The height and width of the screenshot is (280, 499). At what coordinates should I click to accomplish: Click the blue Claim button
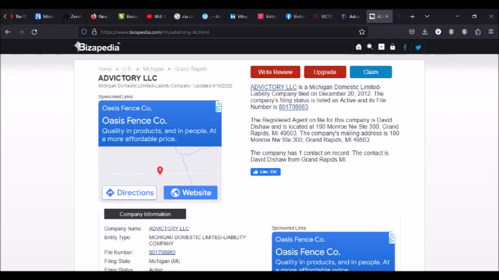point(371,72)
